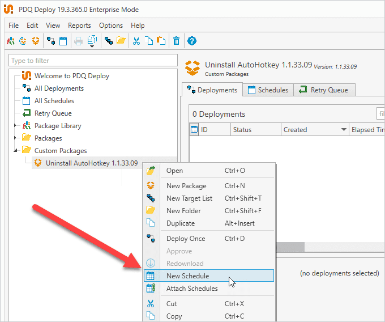385x322 pixels.
Task: Click the Elapsed Time column header
Action: coord(367,130)
